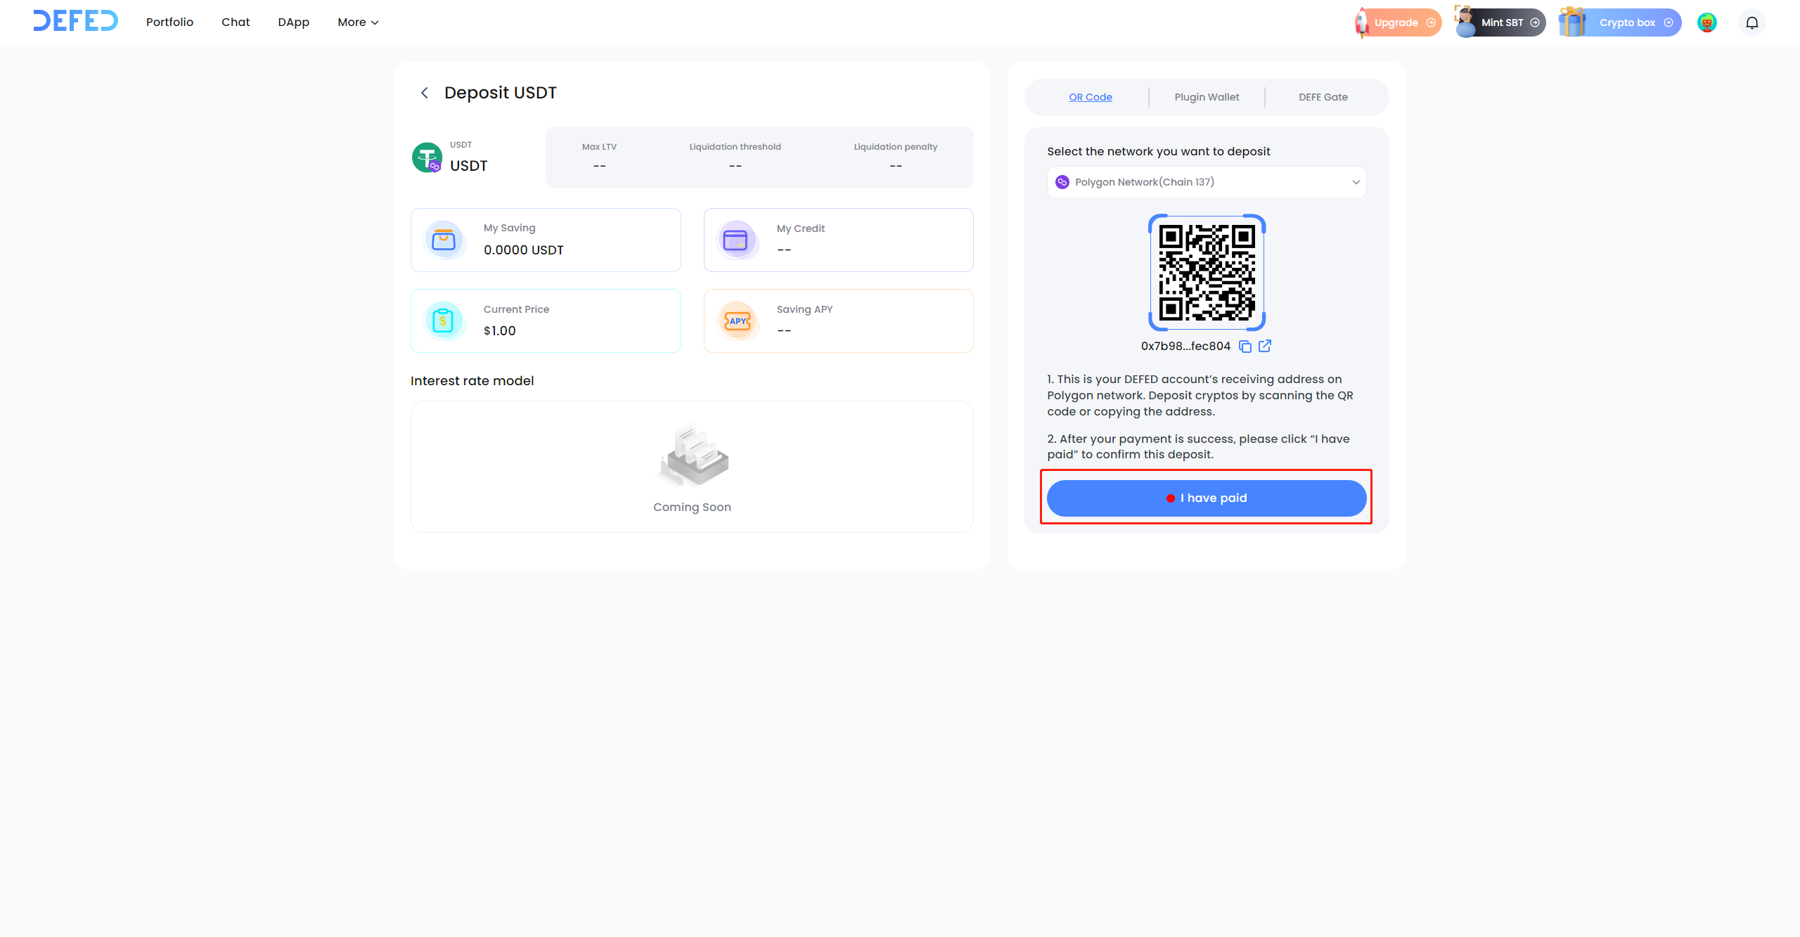This screenshot has width=1800, height=937.
Task: Switch to Plugin Wallet tab
Action: [x=1207, y=97]
